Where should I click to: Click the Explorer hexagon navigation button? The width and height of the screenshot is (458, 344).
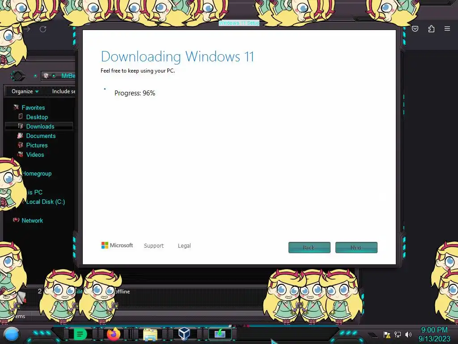[x=18, y=76]
